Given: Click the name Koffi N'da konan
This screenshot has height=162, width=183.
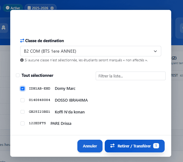Looking at the screenshot, I should click(70, 112).
